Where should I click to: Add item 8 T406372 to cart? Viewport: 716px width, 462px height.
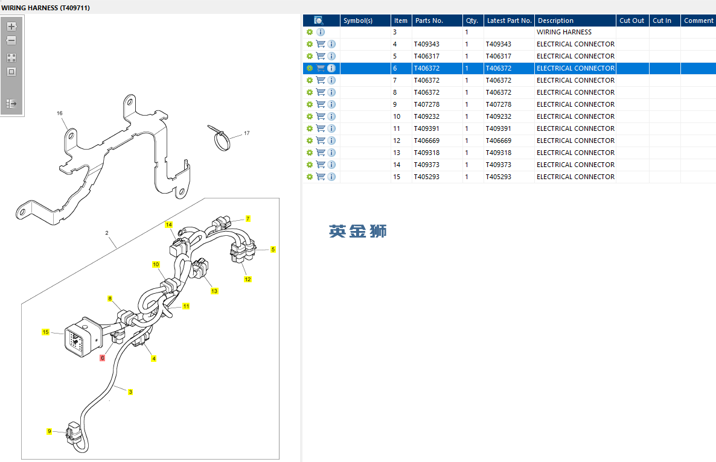point(321,92)
